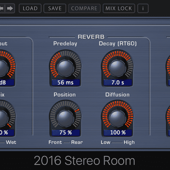Select the 100 % diffusion value field
The height and width of the screenshot is (170, 170).
click(118, 133)
